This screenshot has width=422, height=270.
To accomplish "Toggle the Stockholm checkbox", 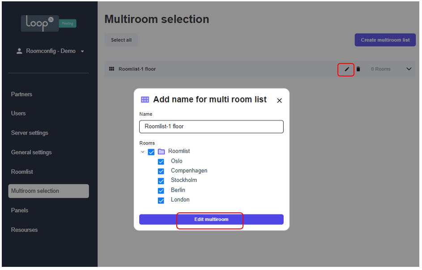I will (161, 181).
